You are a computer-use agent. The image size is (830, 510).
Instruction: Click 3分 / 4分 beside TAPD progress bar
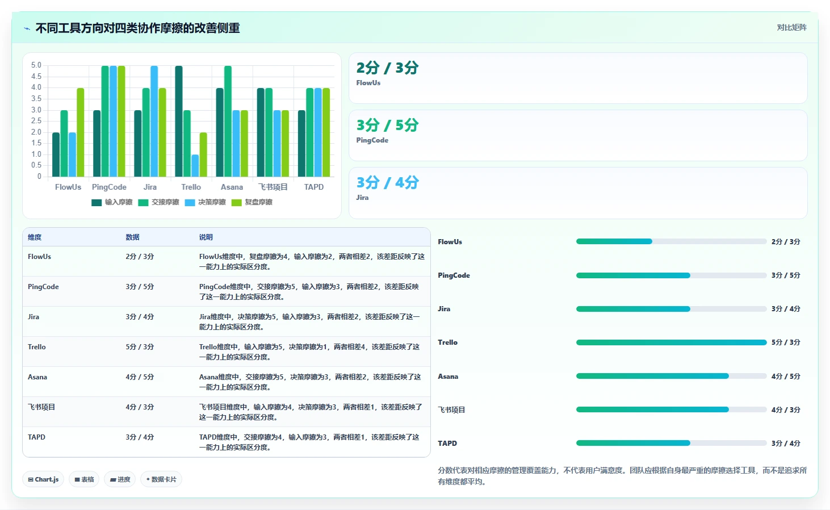point(786,444)
